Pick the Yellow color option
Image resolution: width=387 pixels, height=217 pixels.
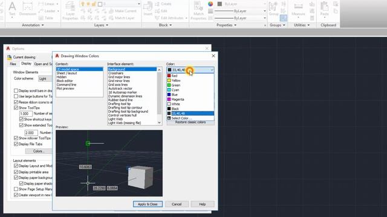click(190, 80)
